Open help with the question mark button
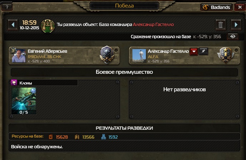The height and width of the screenshot is (160, 246). tap(7, 7)
